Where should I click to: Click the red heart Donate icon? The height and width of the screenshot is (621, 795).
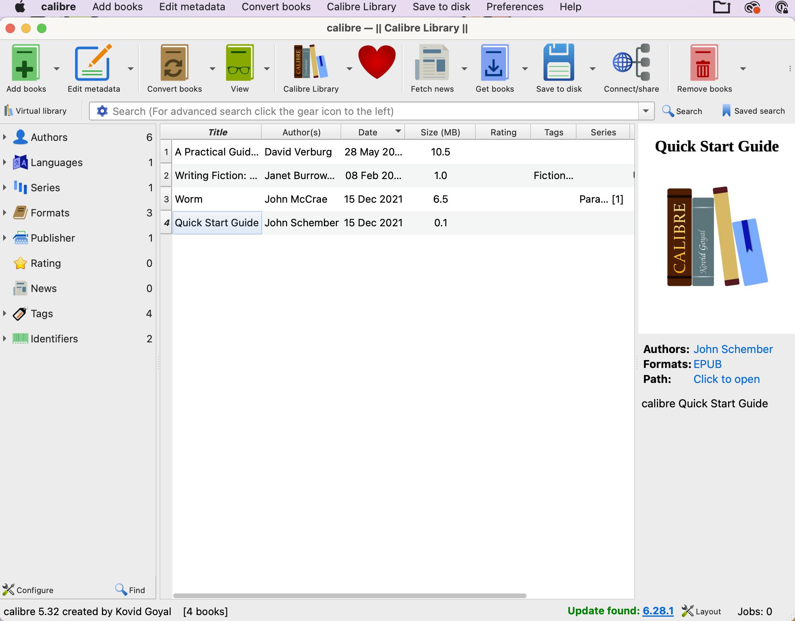click(377, 62)
